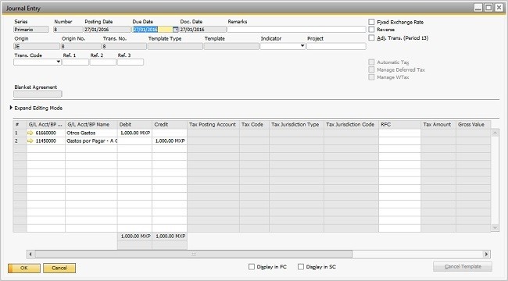
Task: Click the Credit column header
Action: tap(170, 125)
